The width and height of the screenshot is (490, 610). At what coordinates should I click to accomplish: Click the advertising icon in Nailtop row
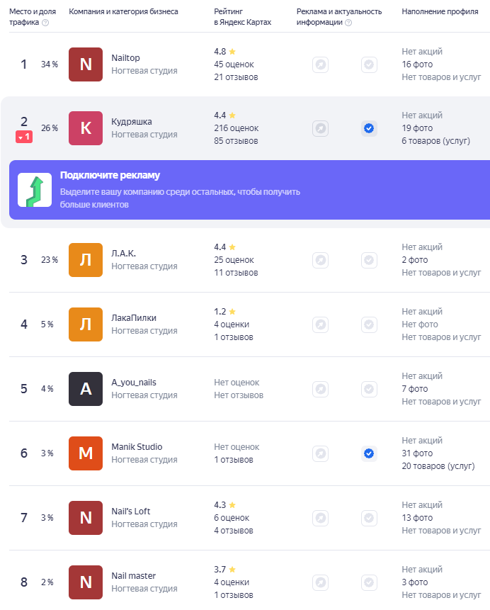click(321, 64)
